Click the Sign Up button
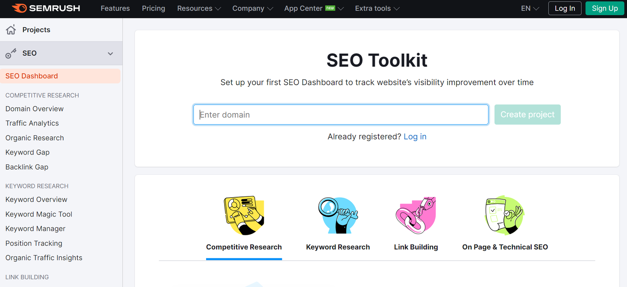 tap(605, 8)
